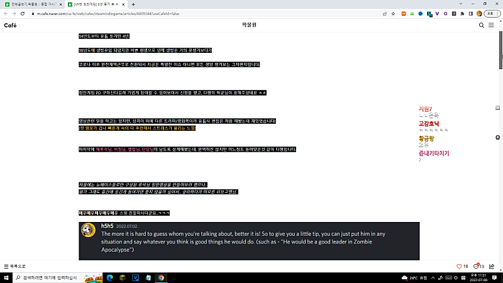Close the first browser tab
Image resolution: width=503 pixels, height=283 pixels.
[60, 4]
